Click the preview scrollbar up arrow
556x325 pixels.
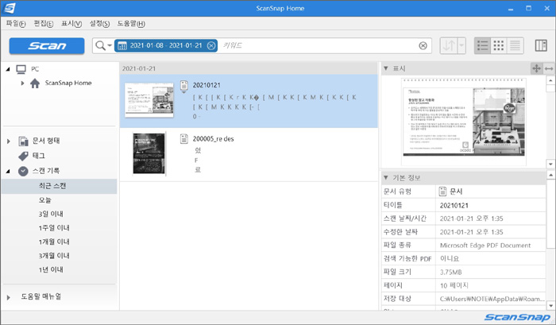coord(550,80)
